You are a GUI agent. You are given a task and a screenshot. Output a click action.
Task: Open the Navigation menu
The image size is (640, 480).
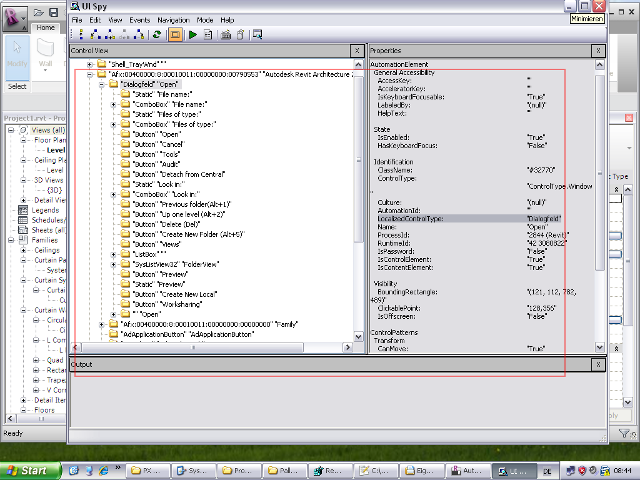(x=174, y=19)
